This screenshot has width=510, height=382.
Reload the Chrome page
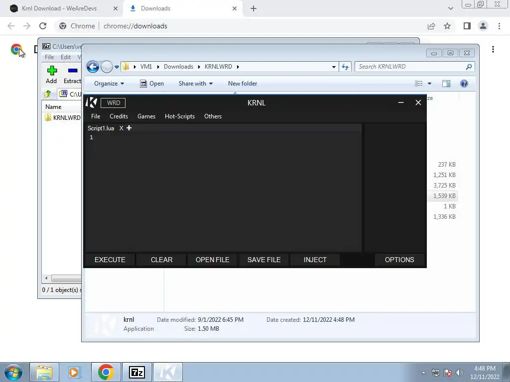pos(43,26)
